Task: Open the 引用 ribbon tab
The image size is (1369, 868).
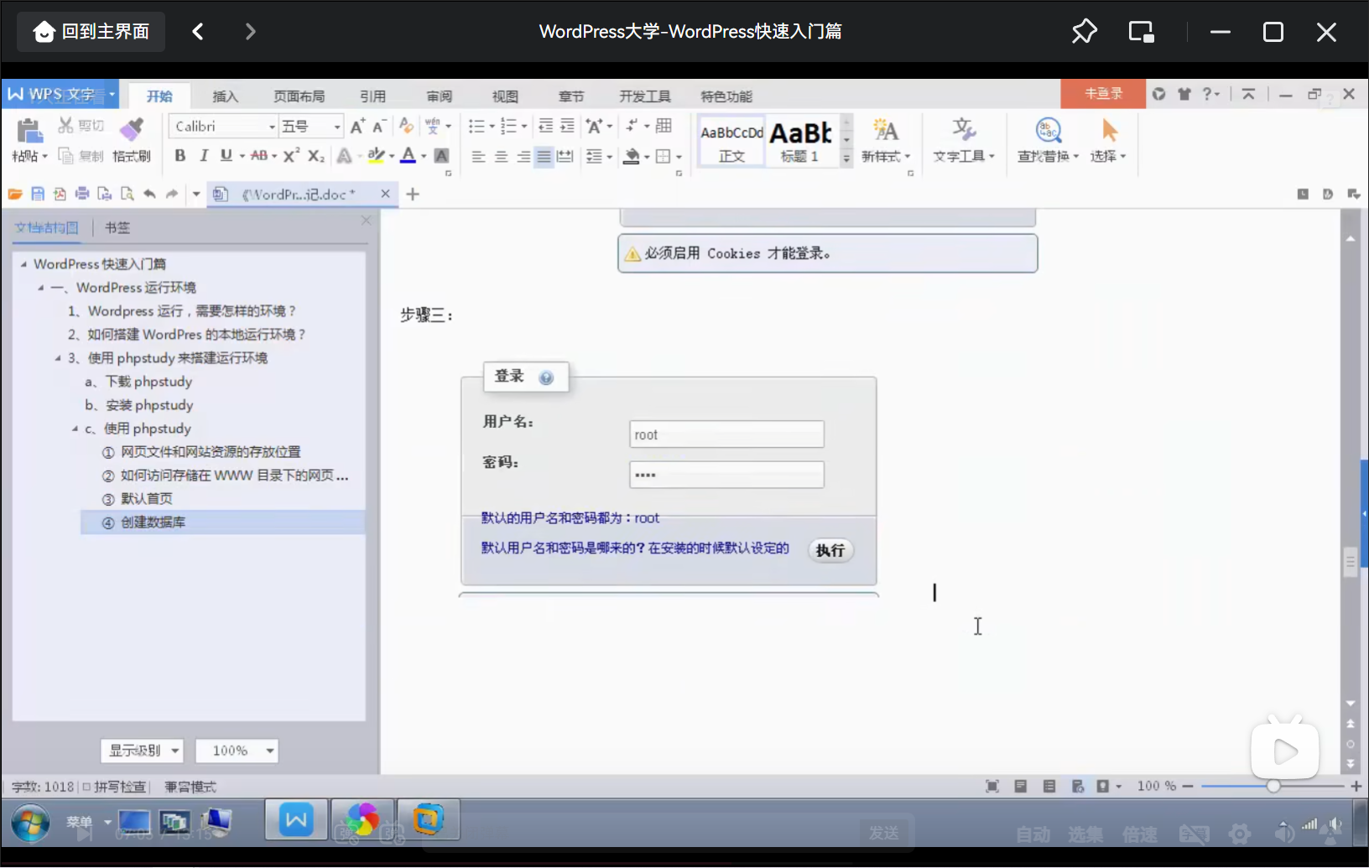Action: pos(372,96)
